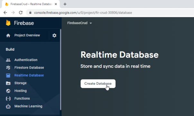194x116 pixels.
Task: Click the URL address bar field
Action: point(110,13)
